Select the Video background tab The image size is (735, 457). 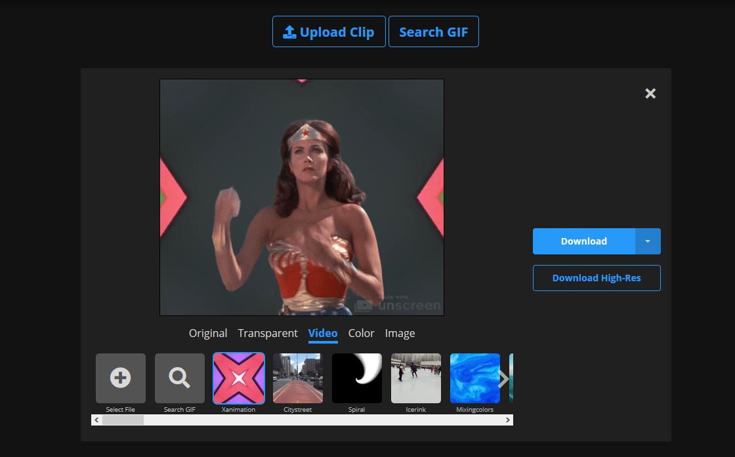tap(322, 333)
